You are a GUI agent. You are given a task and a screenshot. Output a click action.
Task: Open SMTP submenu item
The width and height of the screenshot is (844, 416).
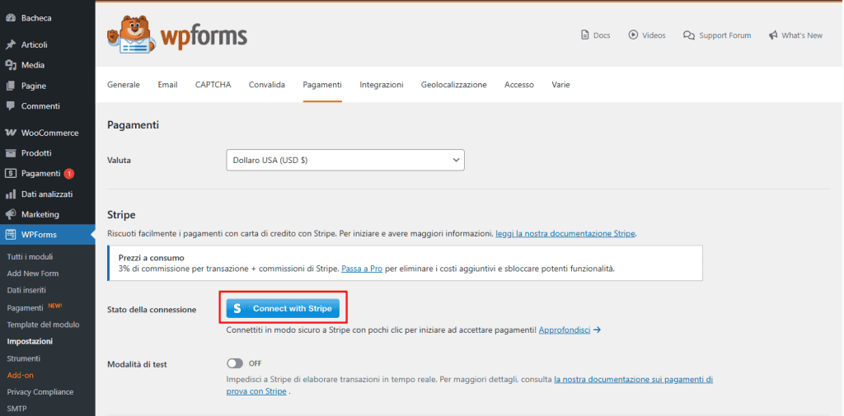pyautogui.click(x=16, y=409)
